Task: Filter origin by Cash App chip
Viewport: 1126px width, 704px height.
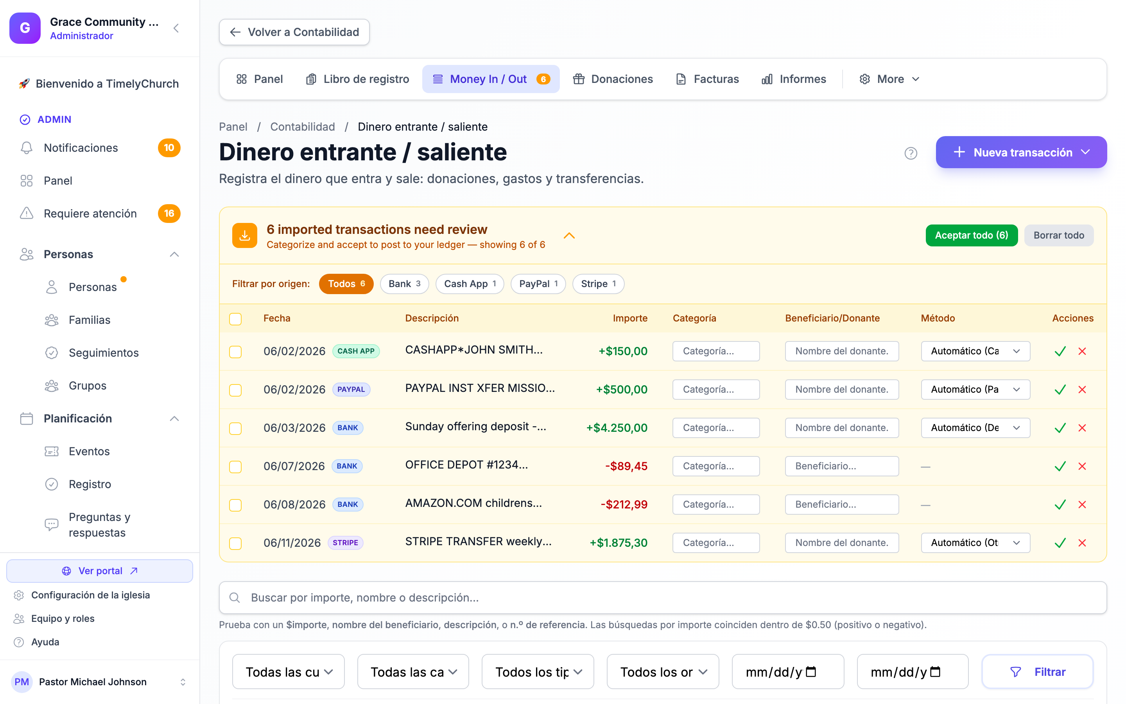Action: click(x=470, y=284)
